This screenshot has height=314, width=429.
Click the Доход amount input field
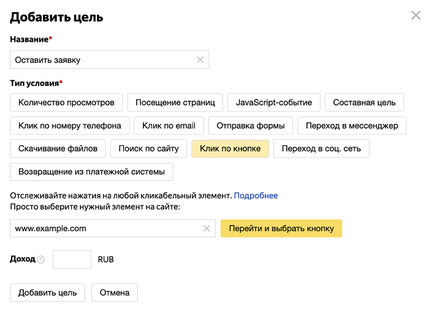point(72,259)
